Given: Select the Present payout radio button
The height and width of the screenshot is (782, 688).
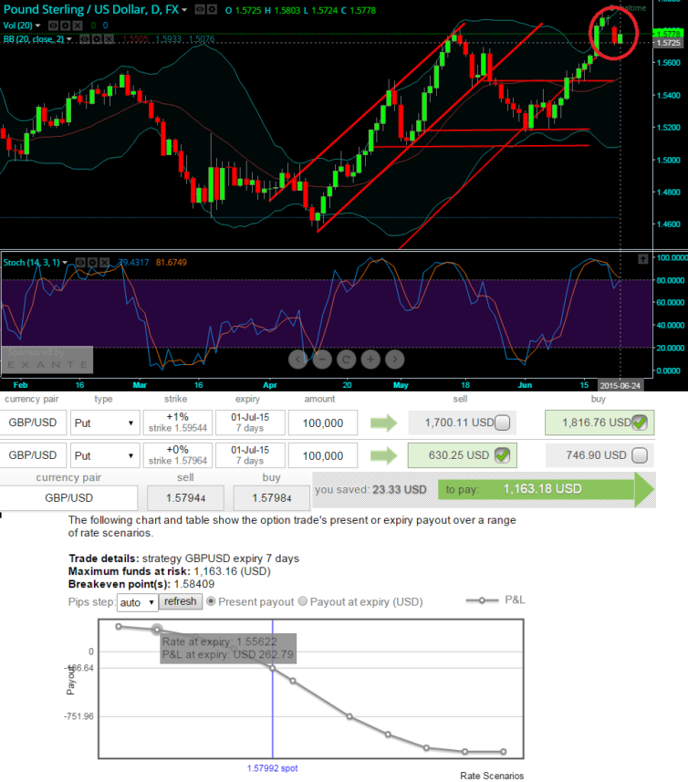Looking at the screenshot, I should (x=211, y=601).
